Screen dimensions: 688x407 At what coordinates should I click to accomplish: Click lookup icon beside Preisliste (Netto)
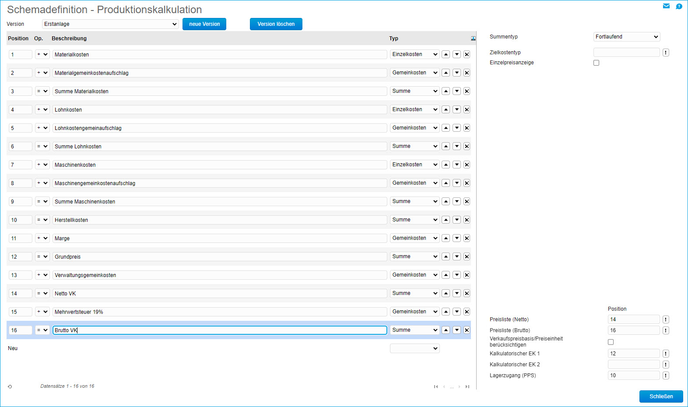[x=666, y=319]
